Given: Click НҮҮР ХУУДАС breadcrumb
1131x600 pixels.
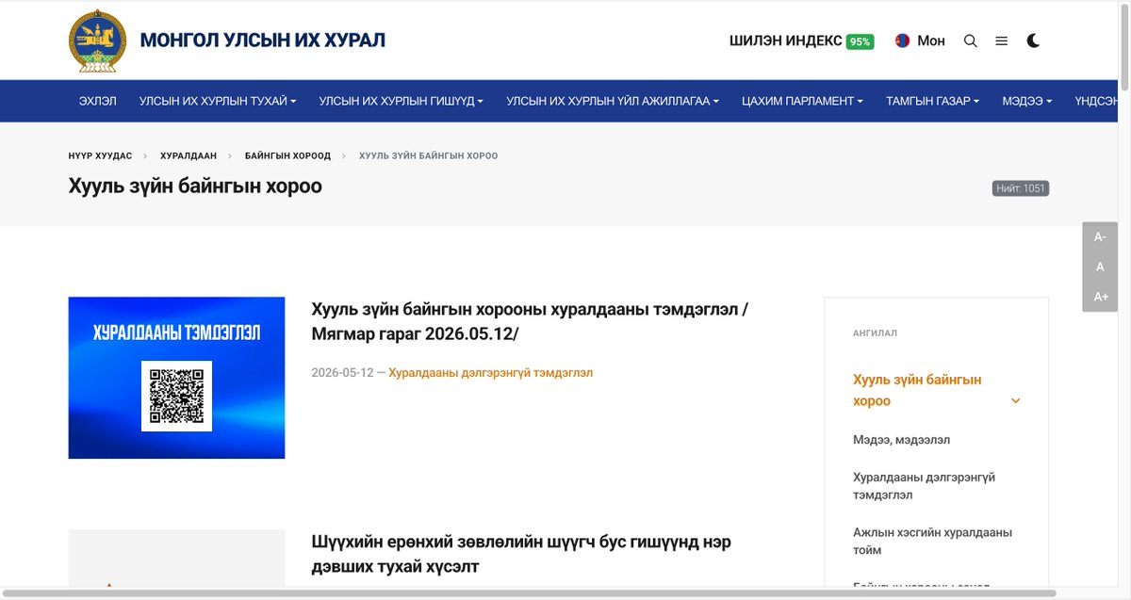Looking at the screenshot, I should pos(100,155).
